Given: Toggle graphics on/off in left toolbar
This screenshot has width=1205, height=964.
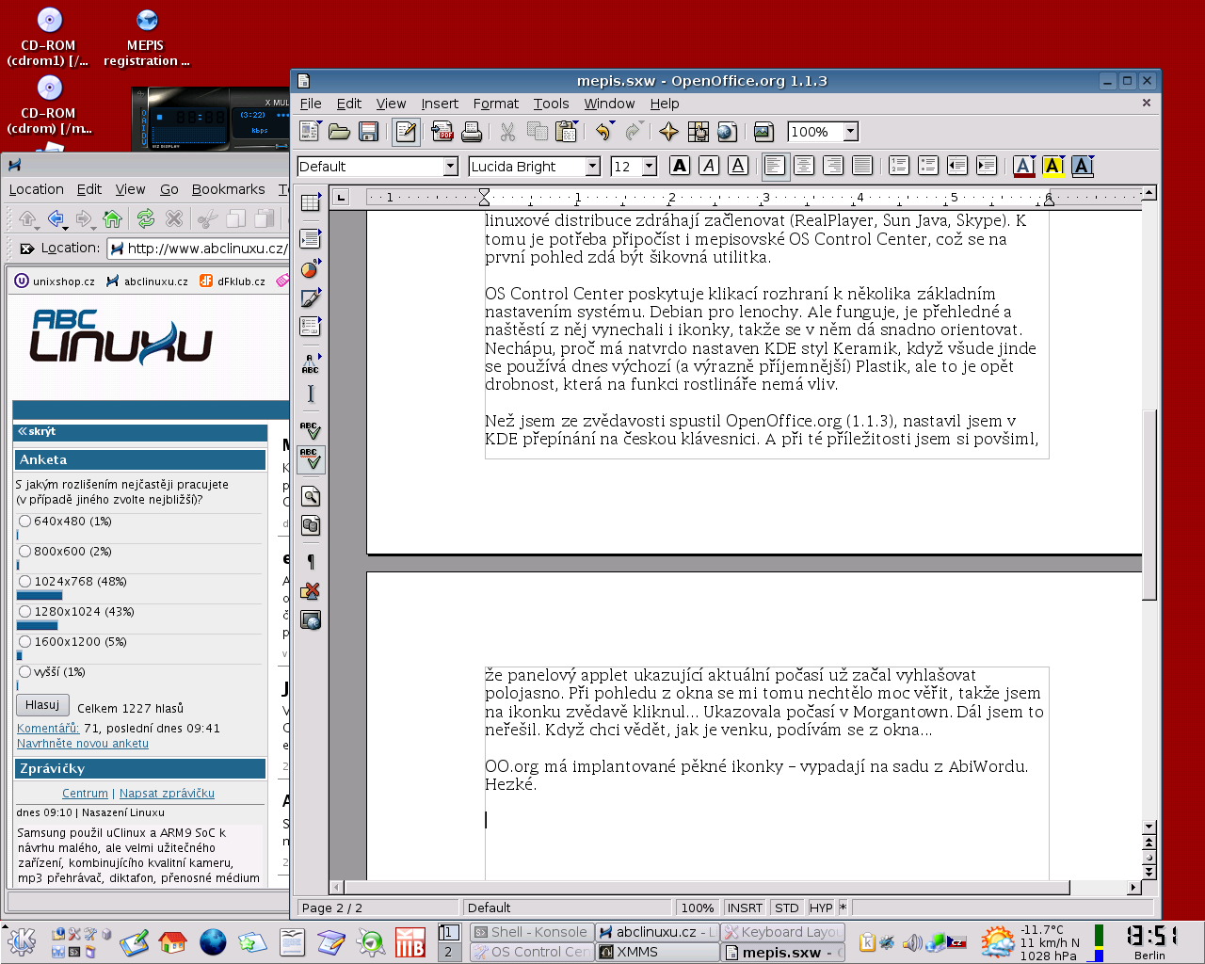Looking at the screenshot, I should coord(310,590).
